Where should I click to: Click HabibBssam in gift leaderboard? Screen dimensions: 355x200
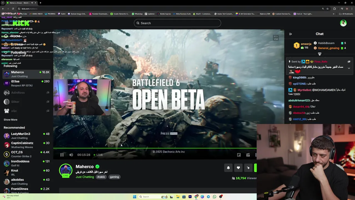point(326,43)
